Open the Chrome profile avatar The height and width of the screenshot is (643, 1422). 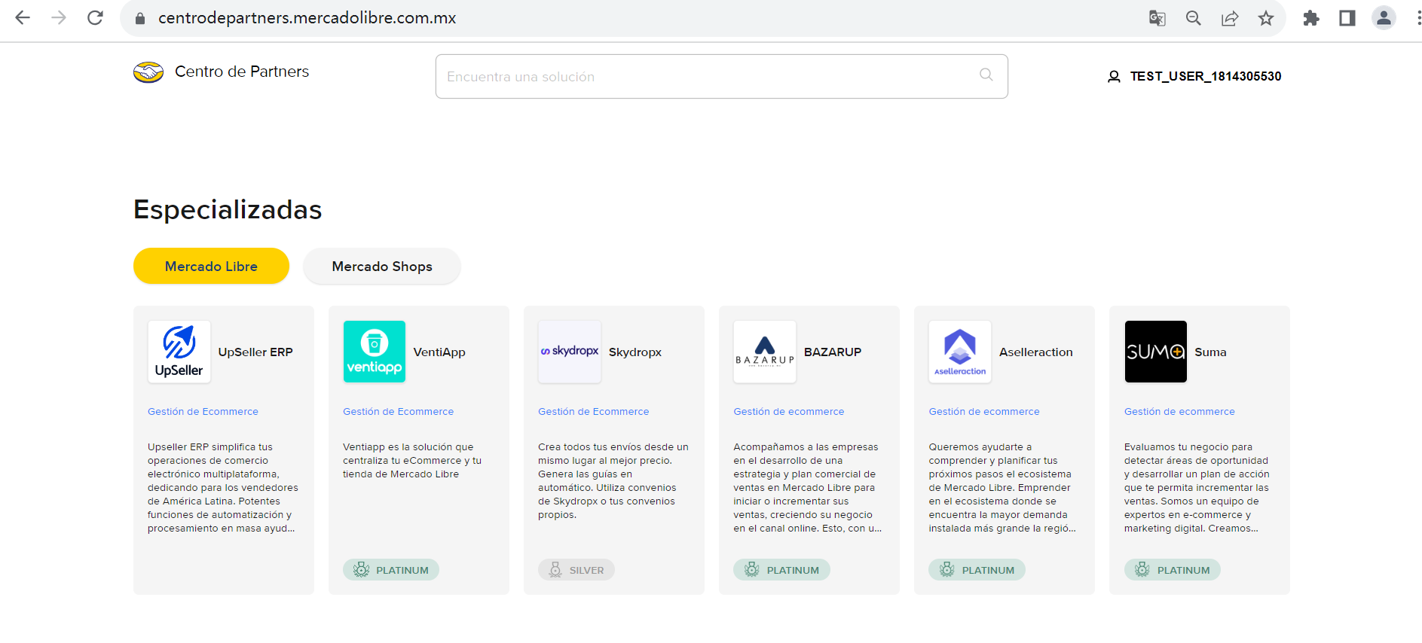tap(1384, 18)
